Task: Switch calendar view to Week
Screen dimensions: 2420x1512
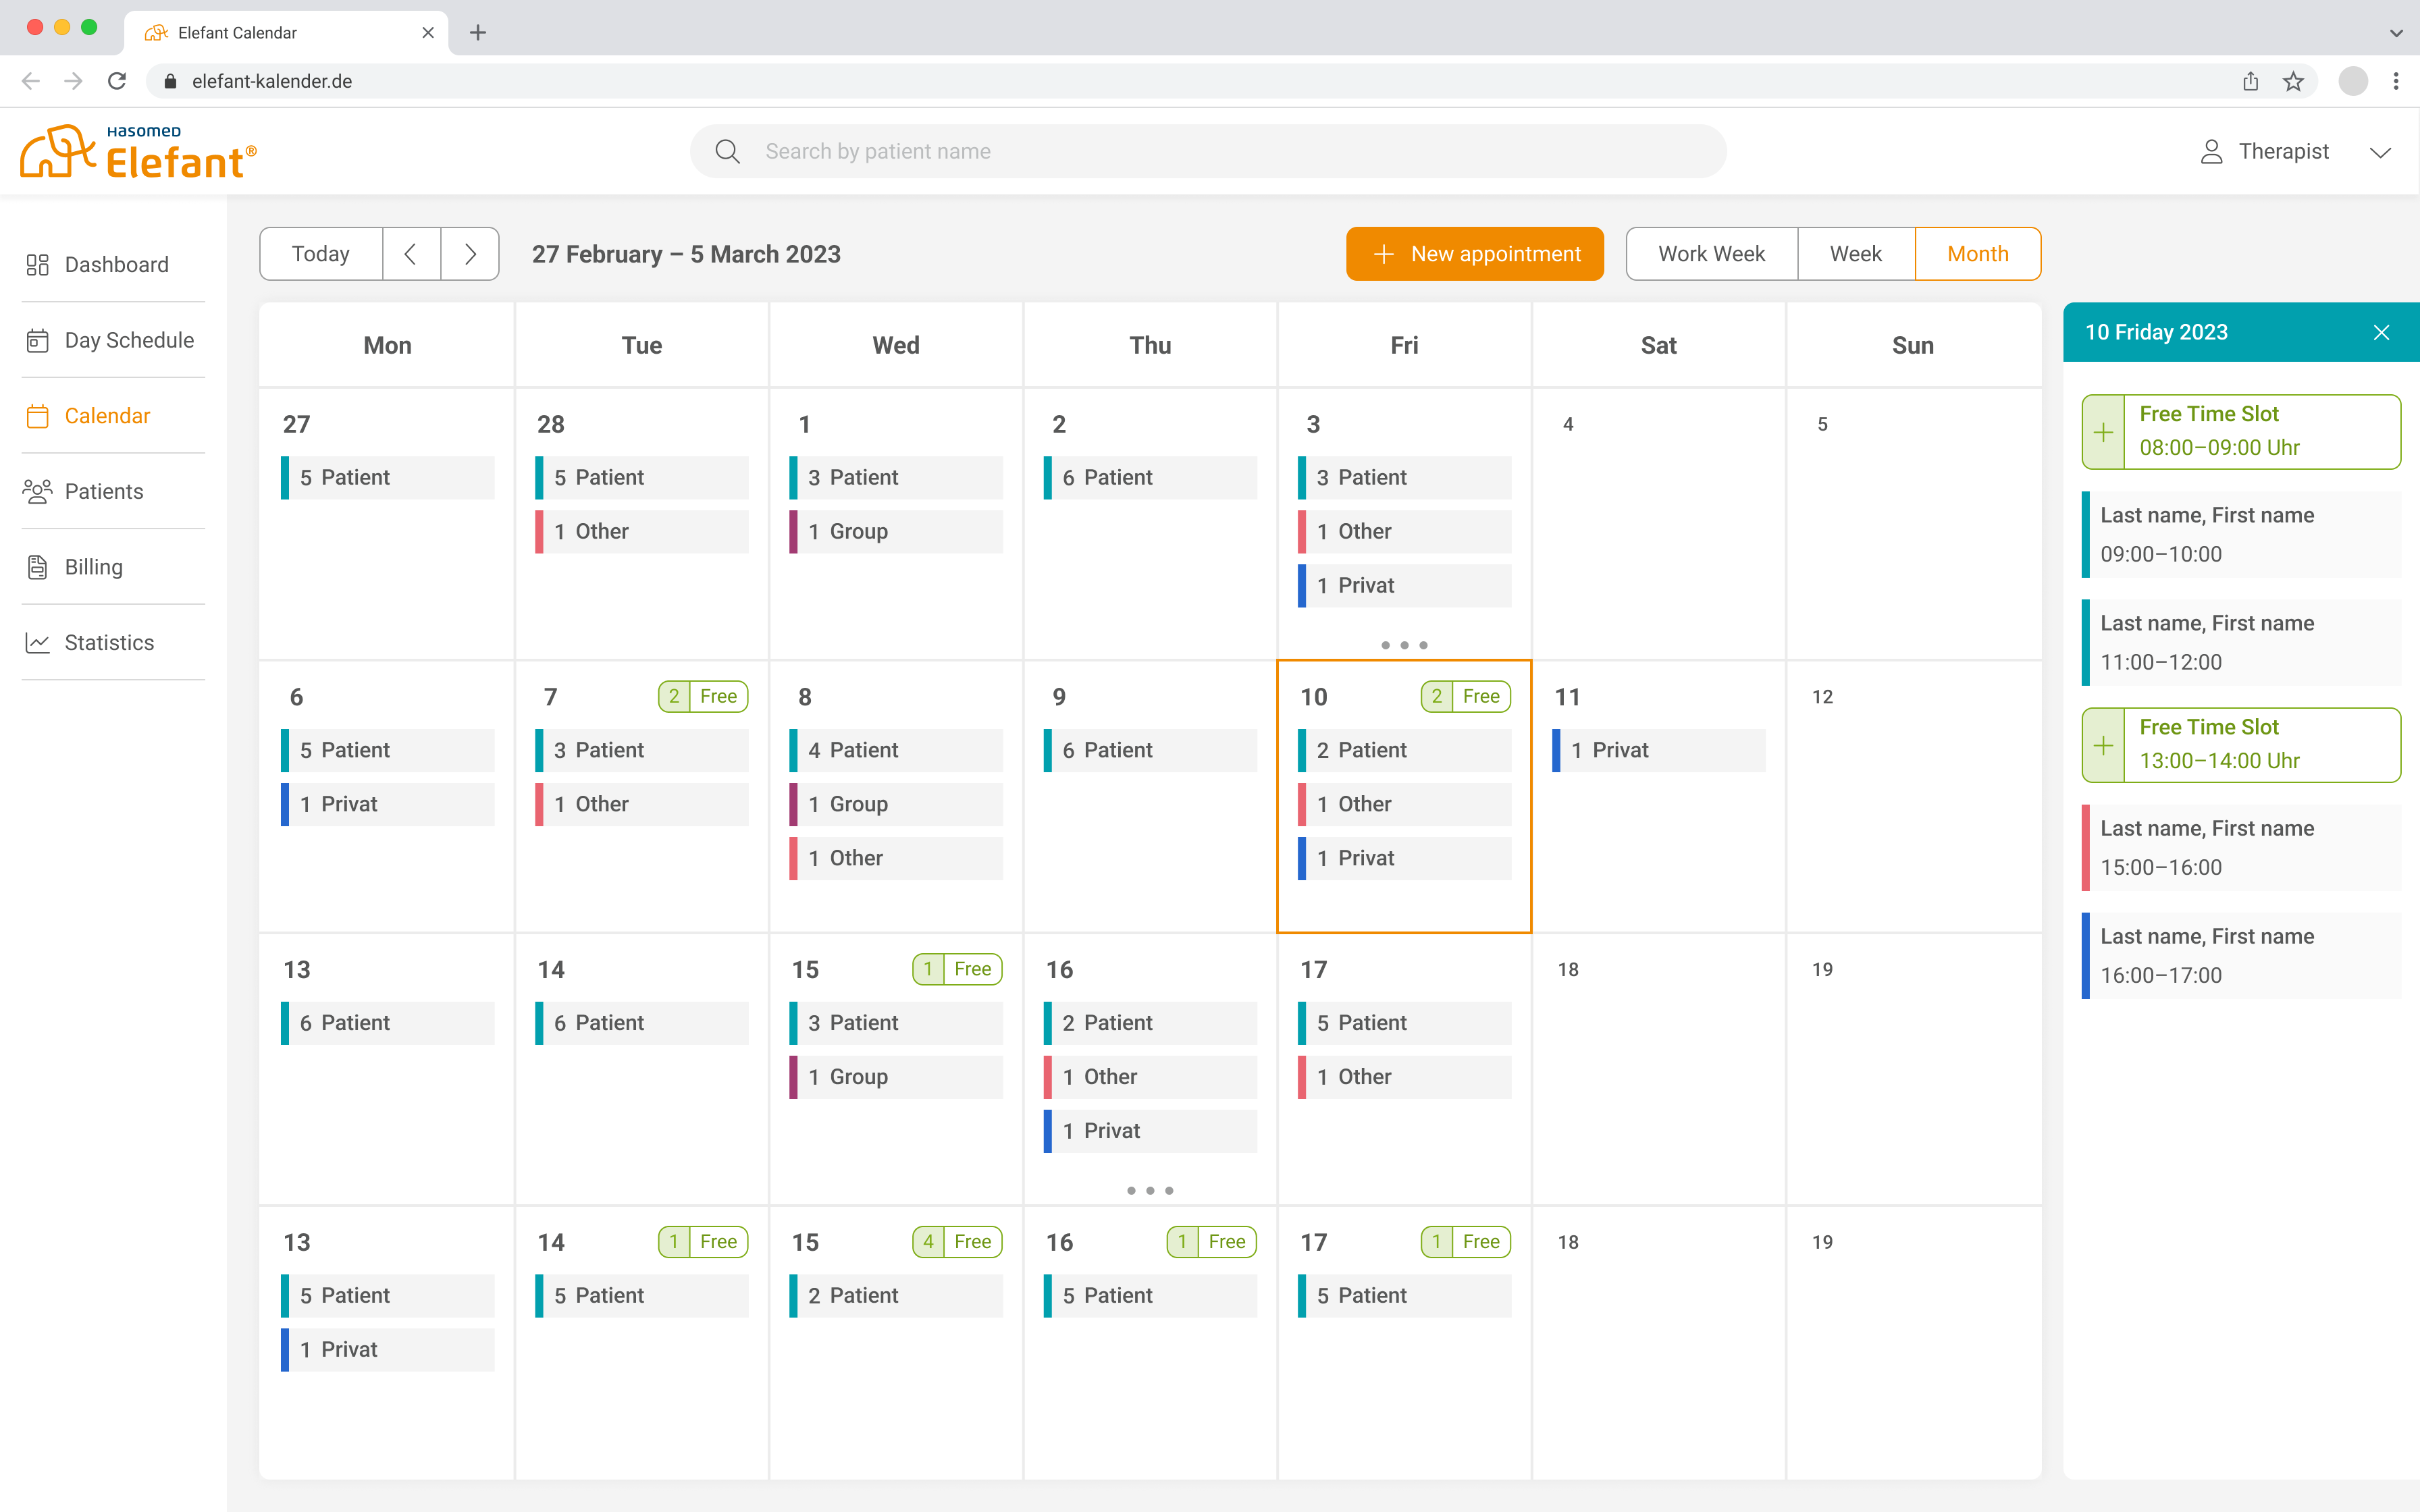Action: tap(1855, 253)
